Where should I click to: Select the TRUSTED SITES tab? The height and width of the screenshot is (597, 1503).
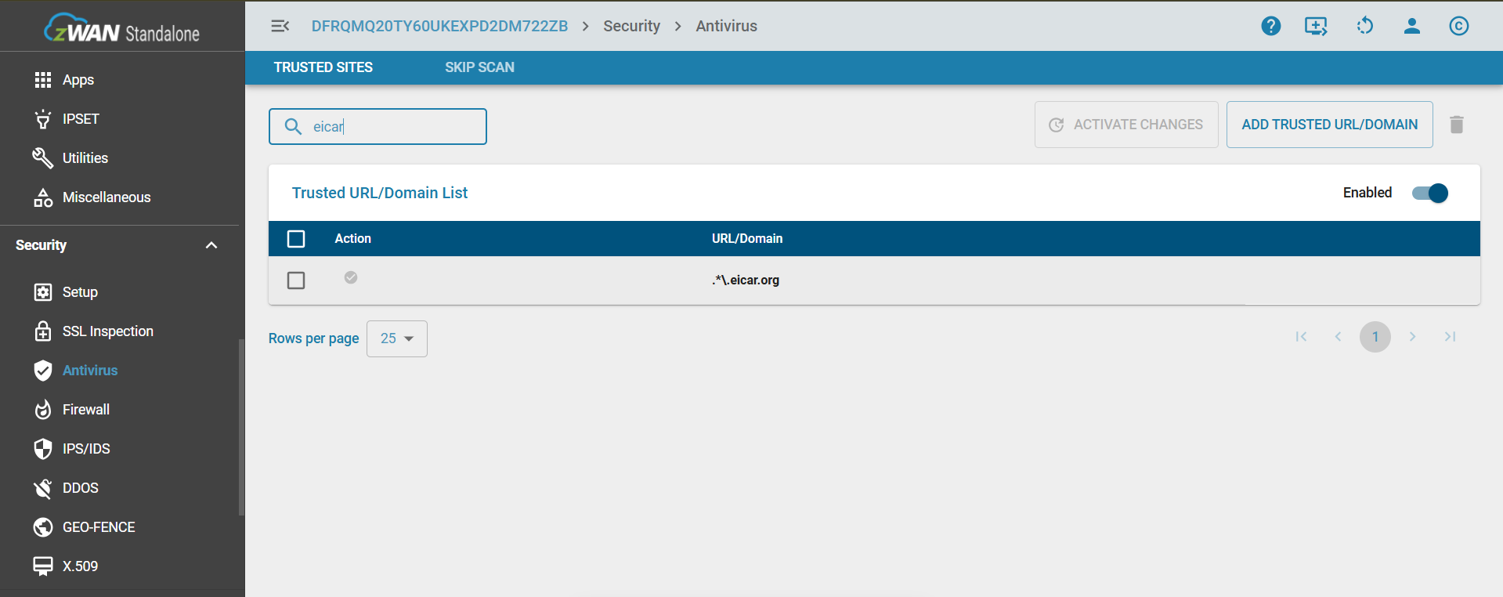click(x=323, y=67)
